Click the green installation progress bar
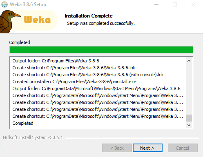Screen dimensions: 203x157 (x=101, y=50)
